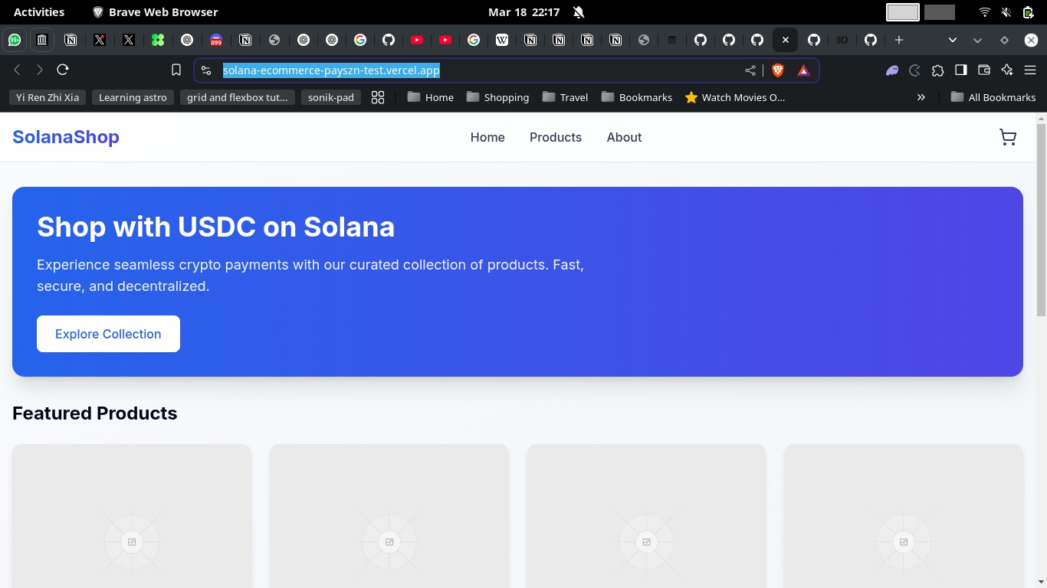
Task: Open the Watch Movies starred bookmark
Action: click(735, 97)
